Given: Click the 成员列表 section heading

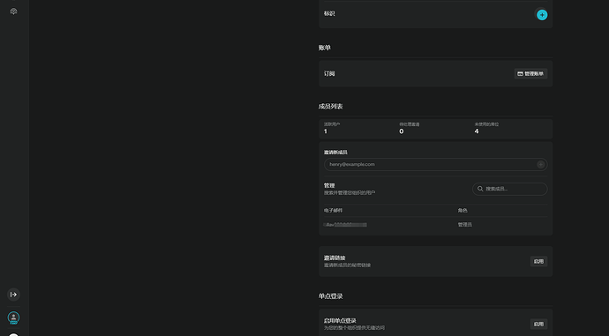Looking at the screenshot, I should click(x=330, y=107).
